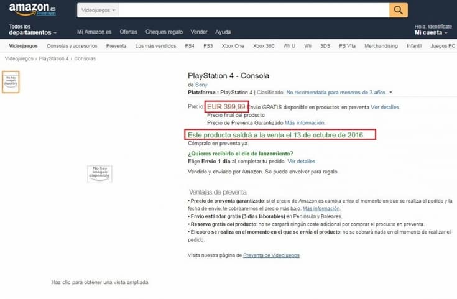Click PlayStation 4 breadcrumb
The height and width of the screenshot is (299, 457).
tap(53, 58)
